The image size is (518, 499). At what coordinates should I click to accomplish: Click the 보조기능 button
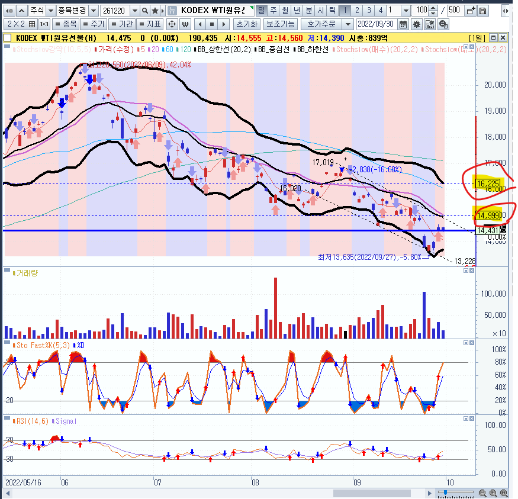(280, 24)
